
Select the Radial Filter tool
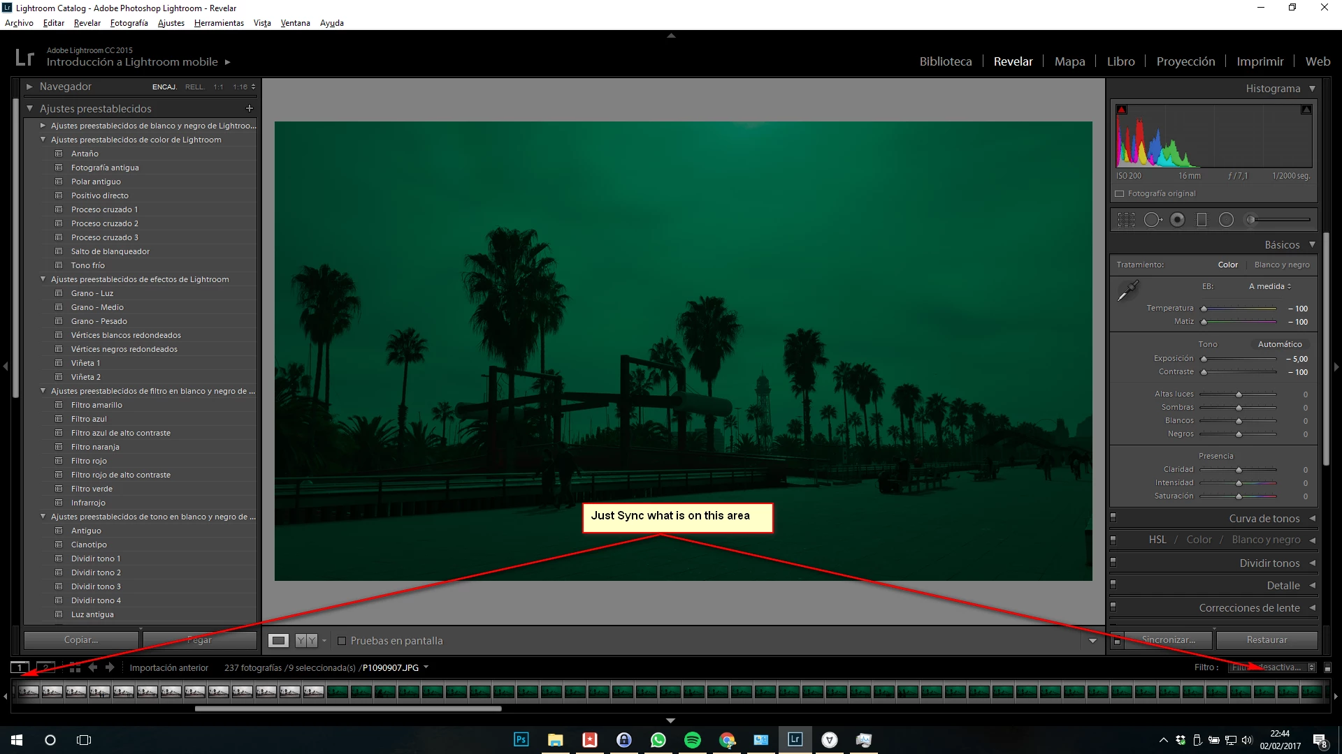pyautogui.click(x=1226, y=220)
